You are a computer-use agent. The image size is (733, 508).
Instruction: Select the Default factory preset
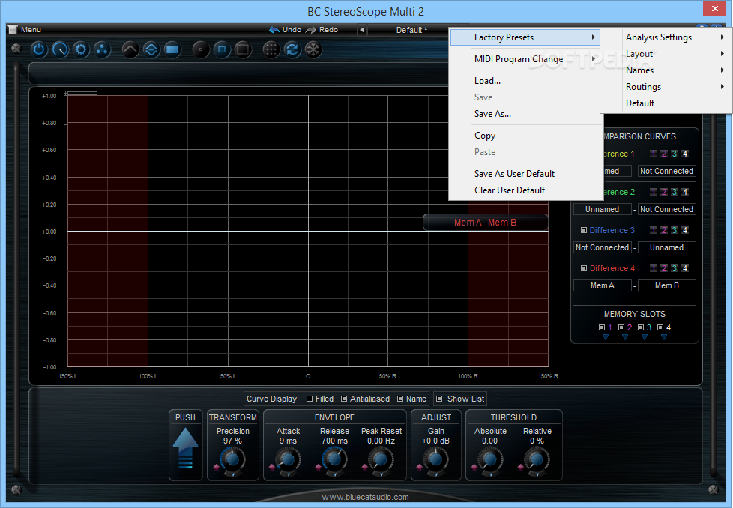coord(666,103)
